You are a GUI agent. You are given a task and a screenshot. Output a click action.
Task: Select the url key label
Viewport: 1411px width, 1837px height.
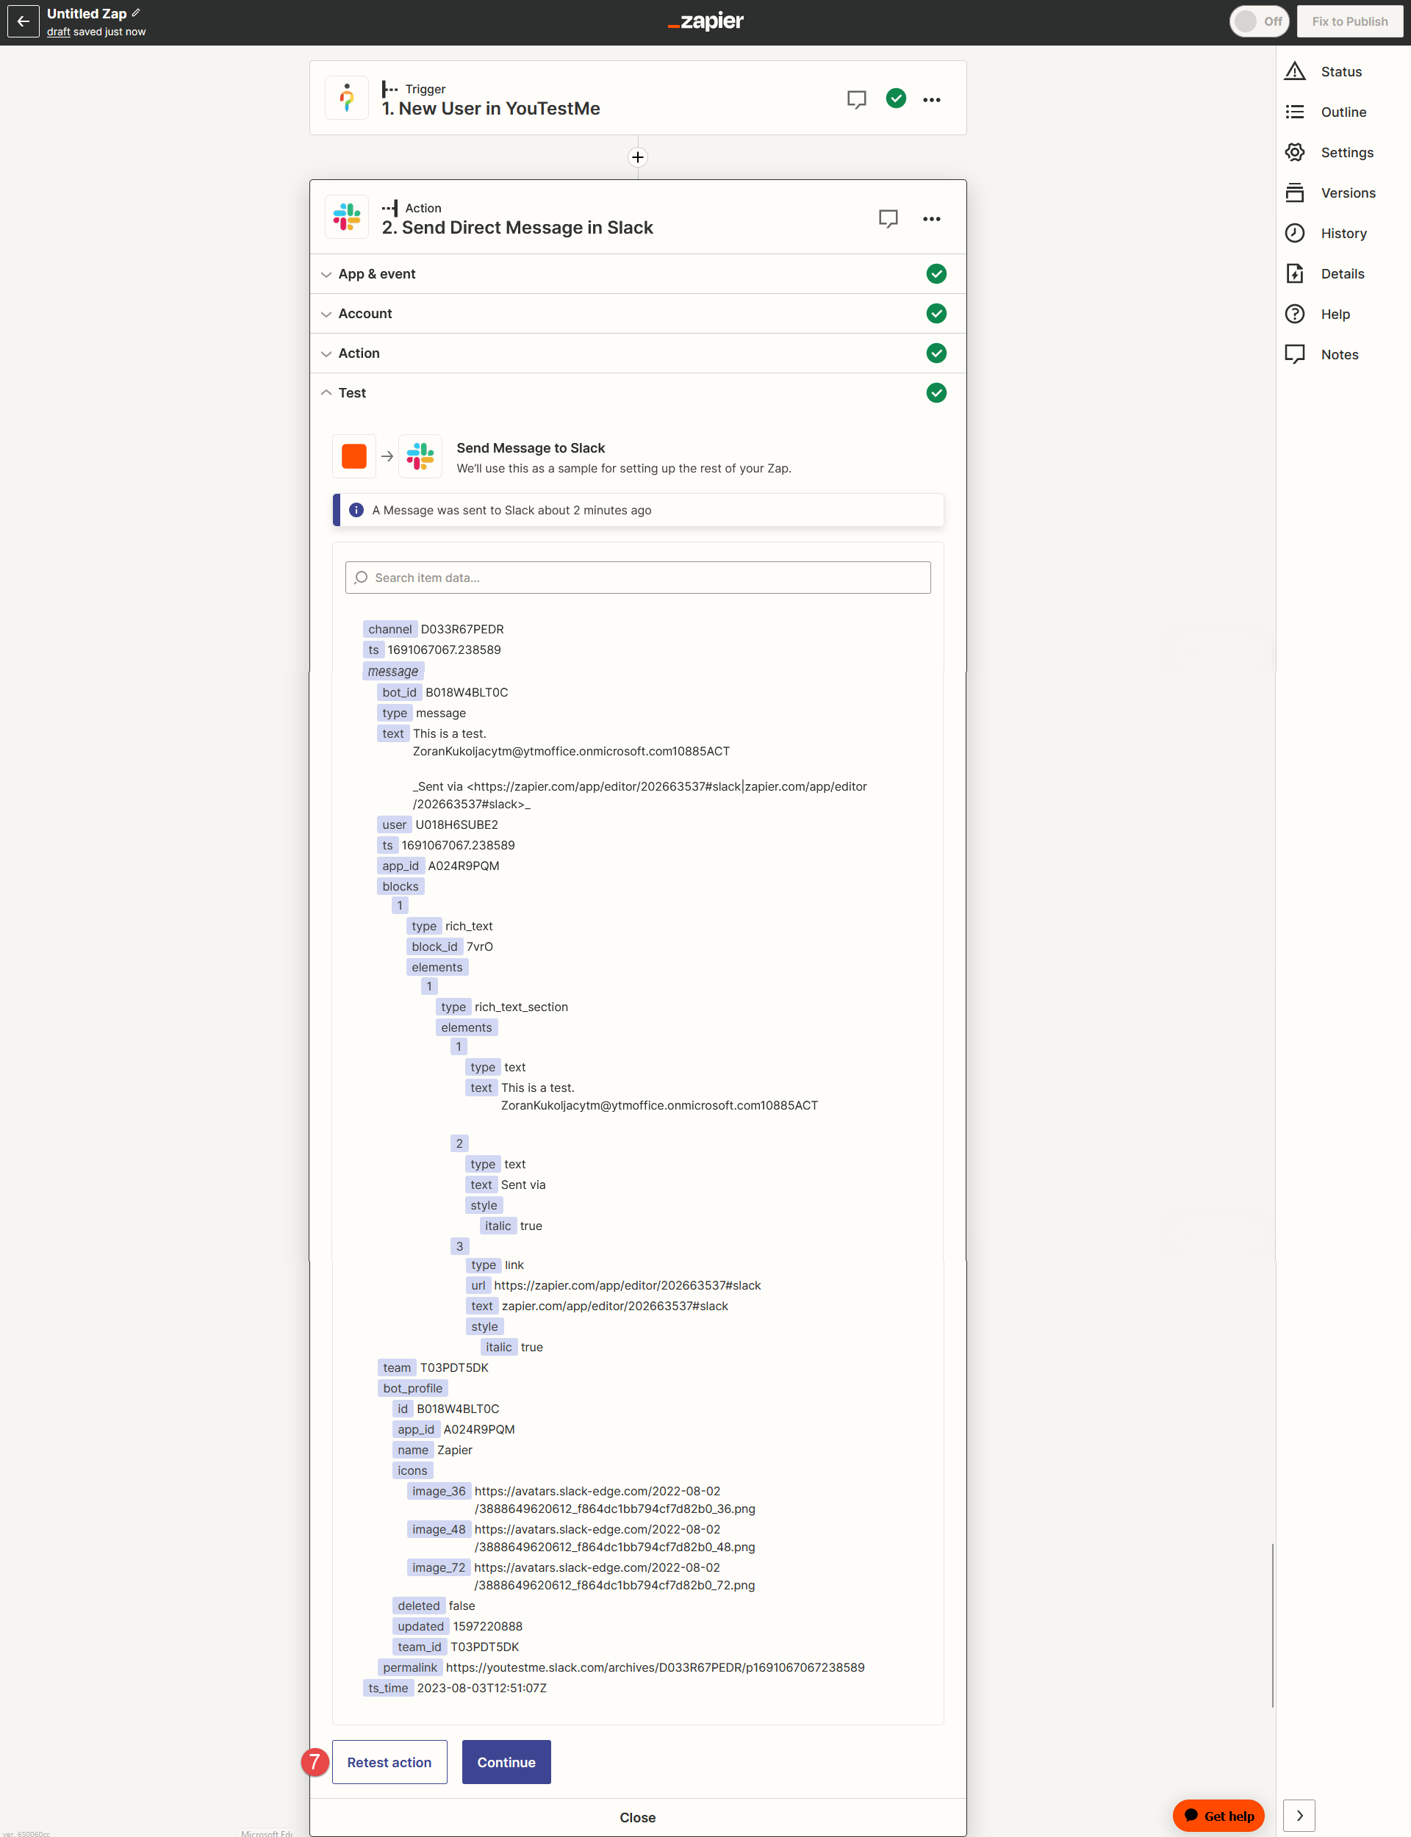(478, 1284)
